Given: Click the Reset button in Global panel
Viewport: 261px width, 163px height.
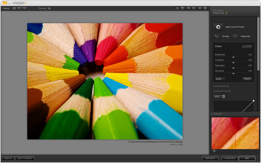Looking at the screenshot, I should tap(247, 79).
